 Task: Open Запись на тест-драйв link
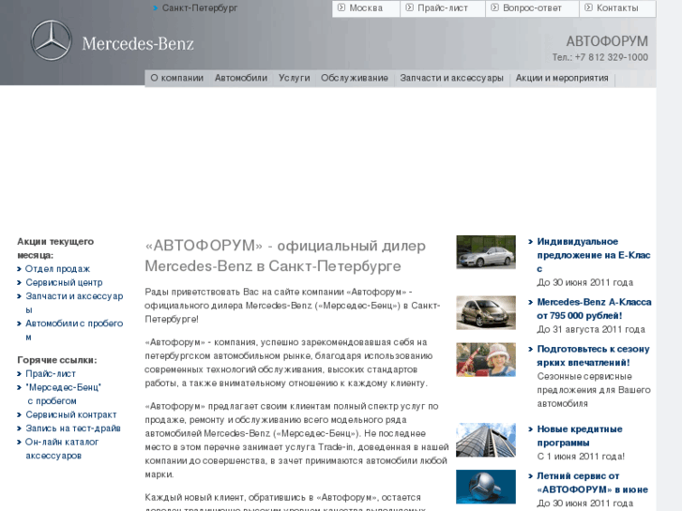coord(73,428)
